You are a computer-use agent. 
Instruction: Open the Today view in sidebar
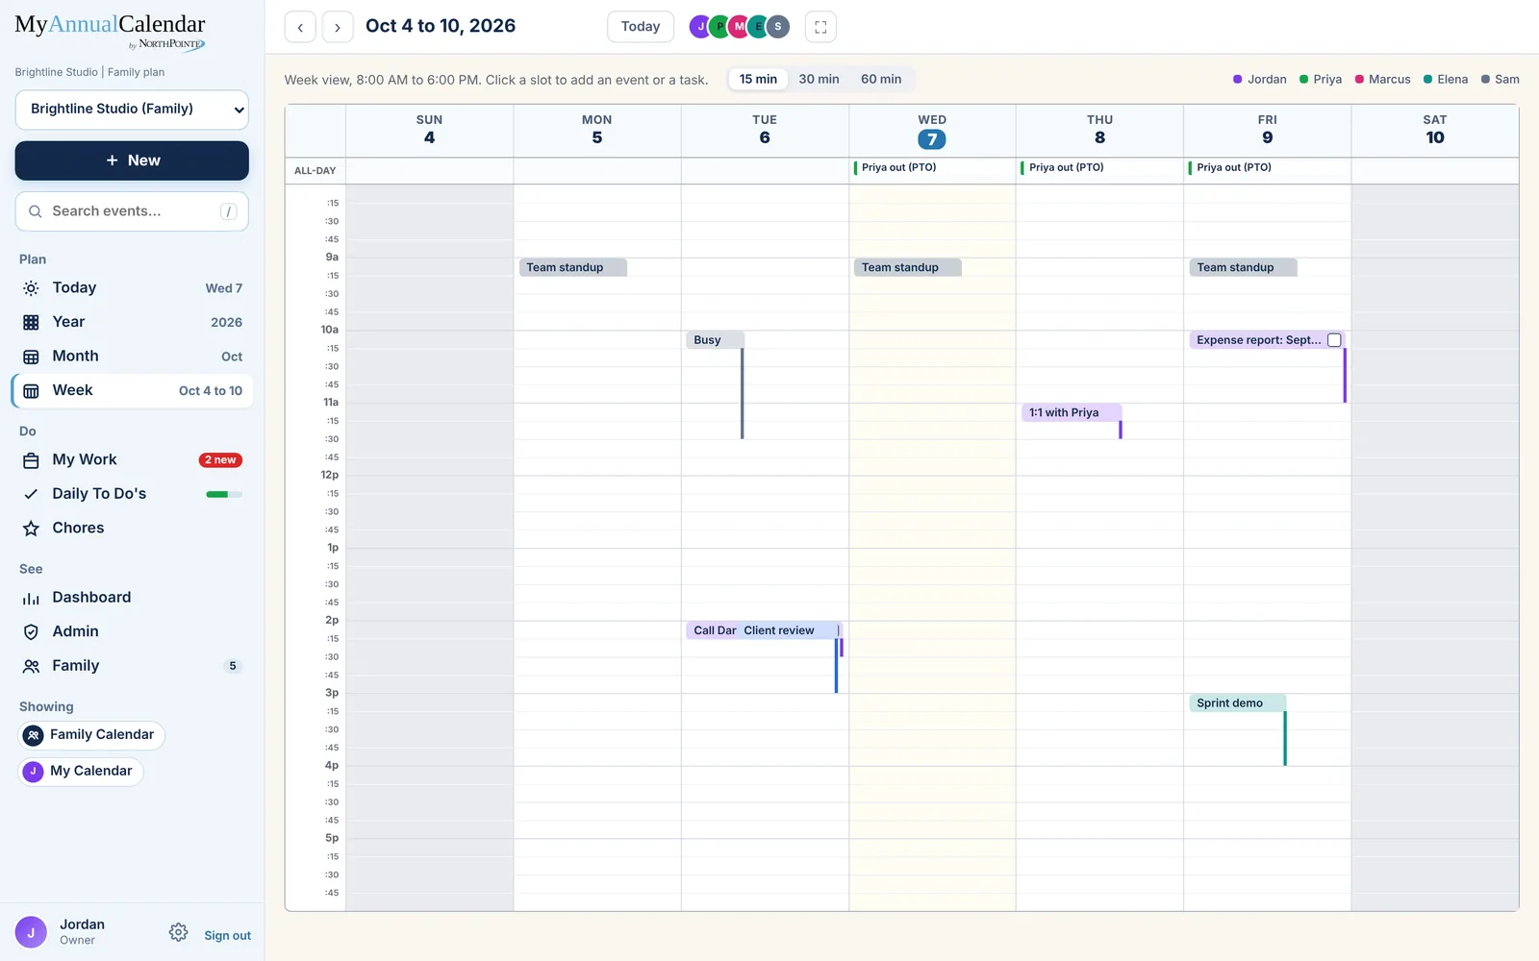(x=132, y=288)
